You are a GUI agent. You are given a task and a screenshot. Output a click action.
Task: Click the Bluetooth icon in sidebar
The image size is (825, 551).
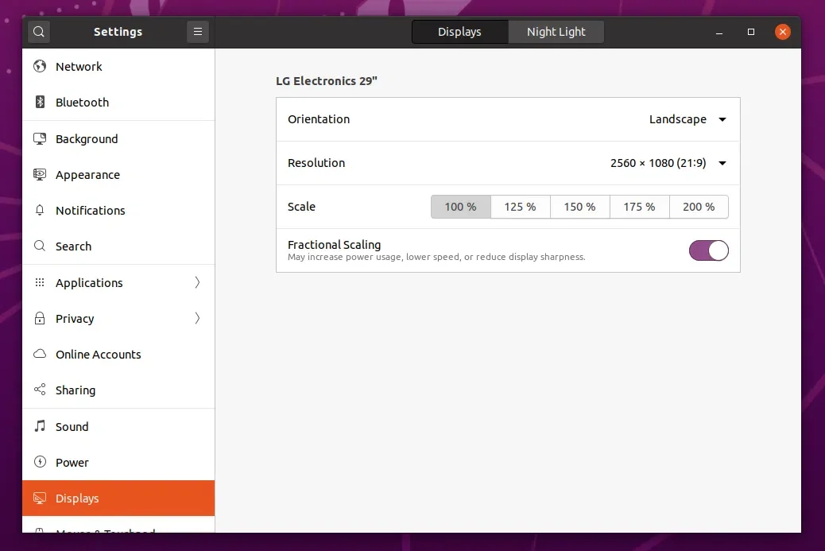click(40, 102)
